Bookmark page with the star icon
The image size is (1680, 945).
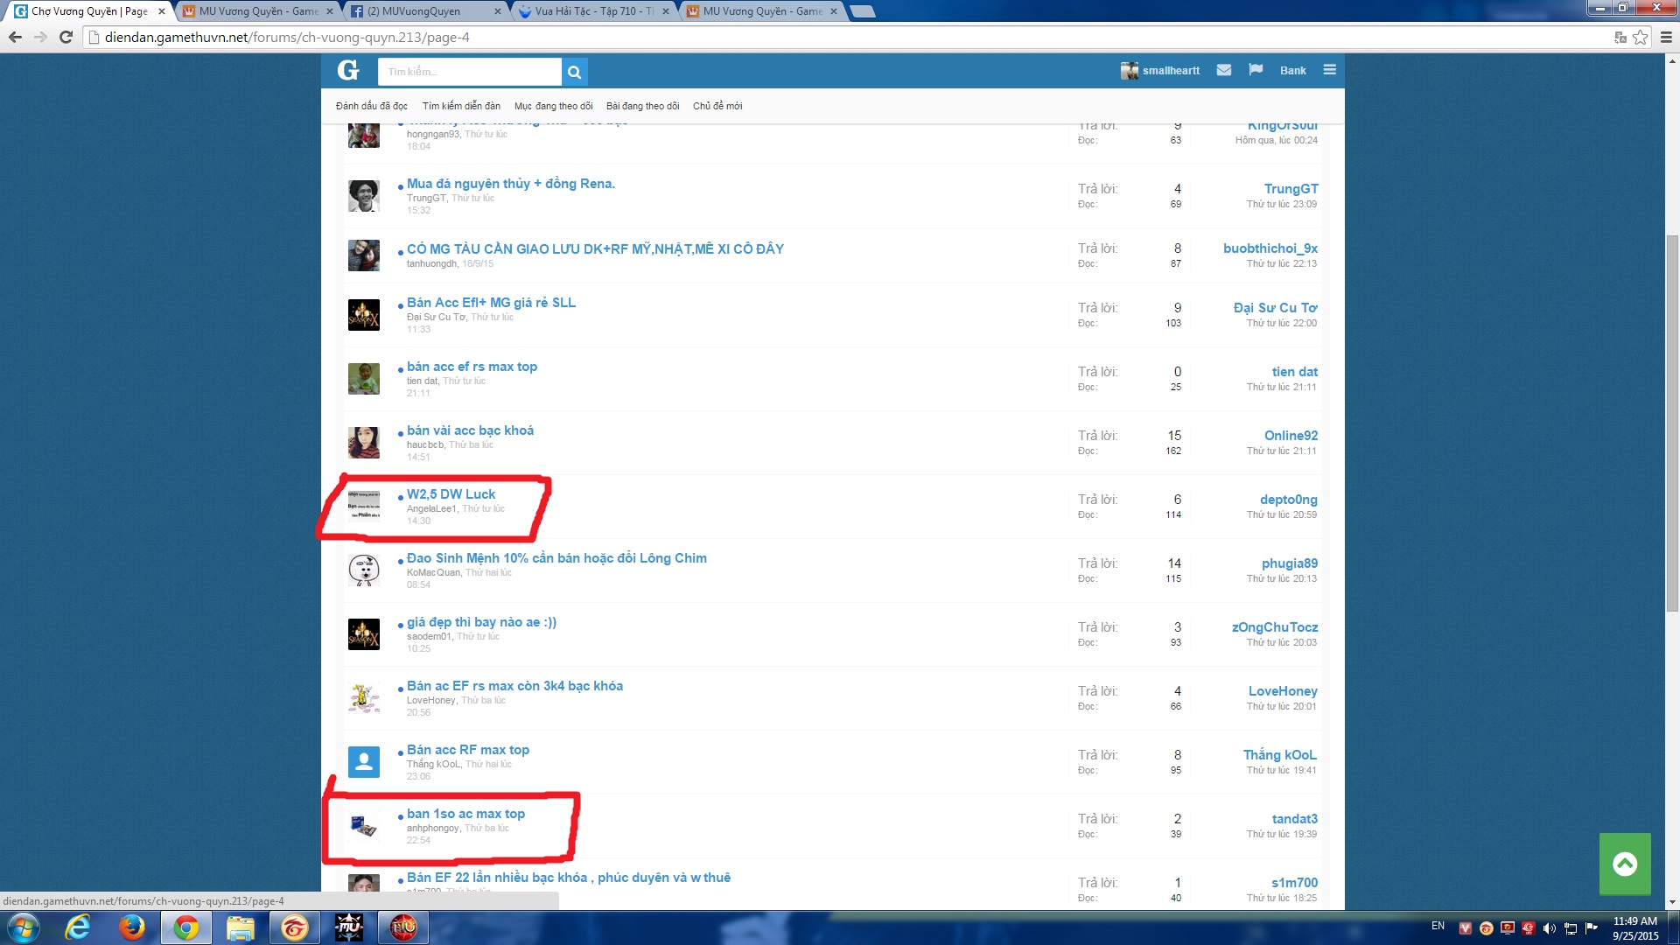click(x=1640, y=38)
